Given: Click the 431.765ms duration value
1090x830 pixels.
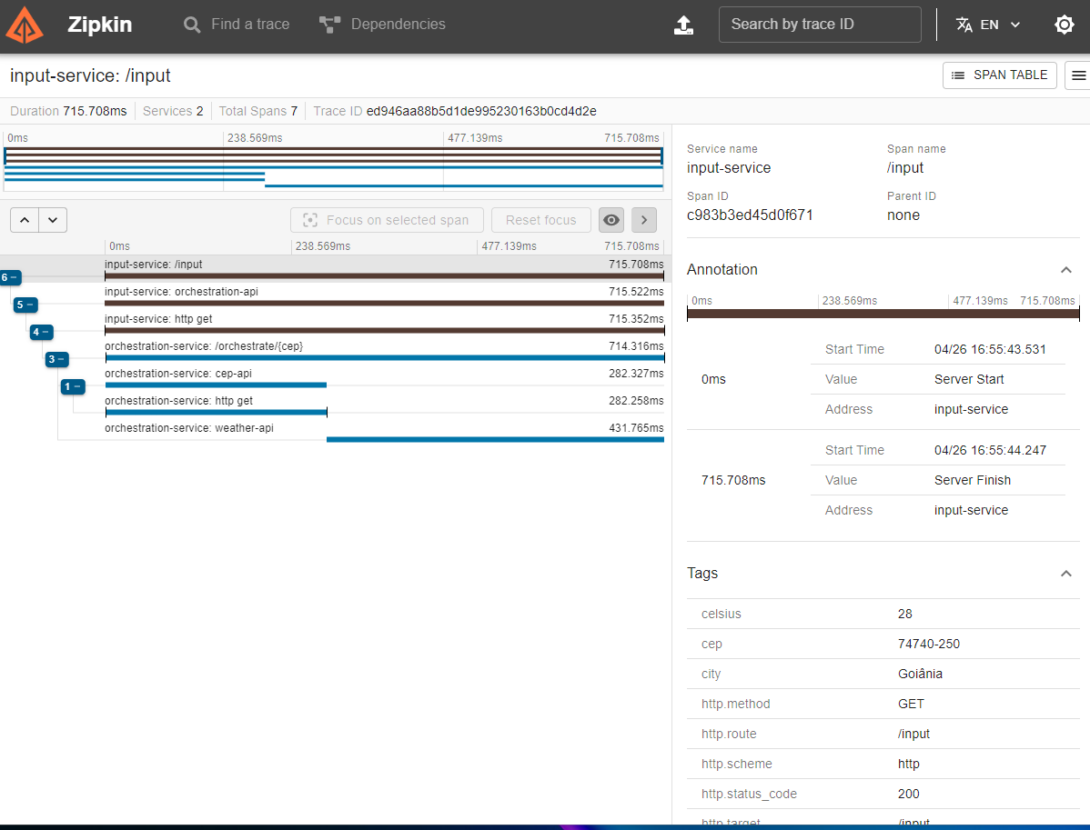Looking at the screenshot, I should tap(636, 428).
